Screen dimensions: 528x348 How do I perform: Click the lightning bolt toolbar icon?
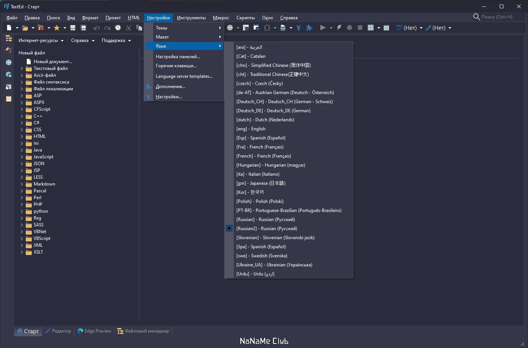[x=339, y=28]
